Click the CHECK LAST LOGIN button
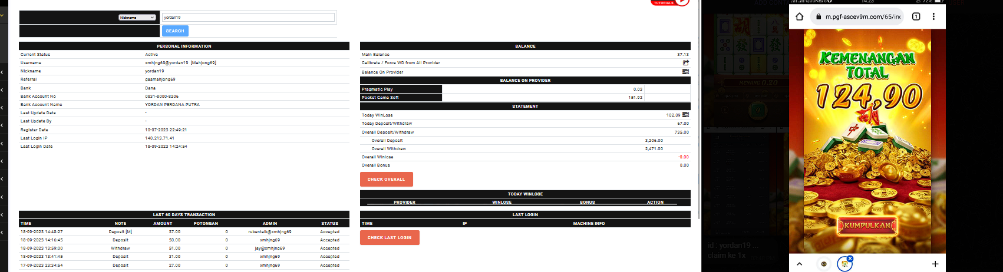The height and width of the screenshot is (272, 1003). (x=390, y=237)
